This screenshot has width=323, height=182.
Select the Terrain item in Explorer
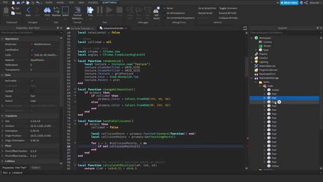[x=267, y=46]
